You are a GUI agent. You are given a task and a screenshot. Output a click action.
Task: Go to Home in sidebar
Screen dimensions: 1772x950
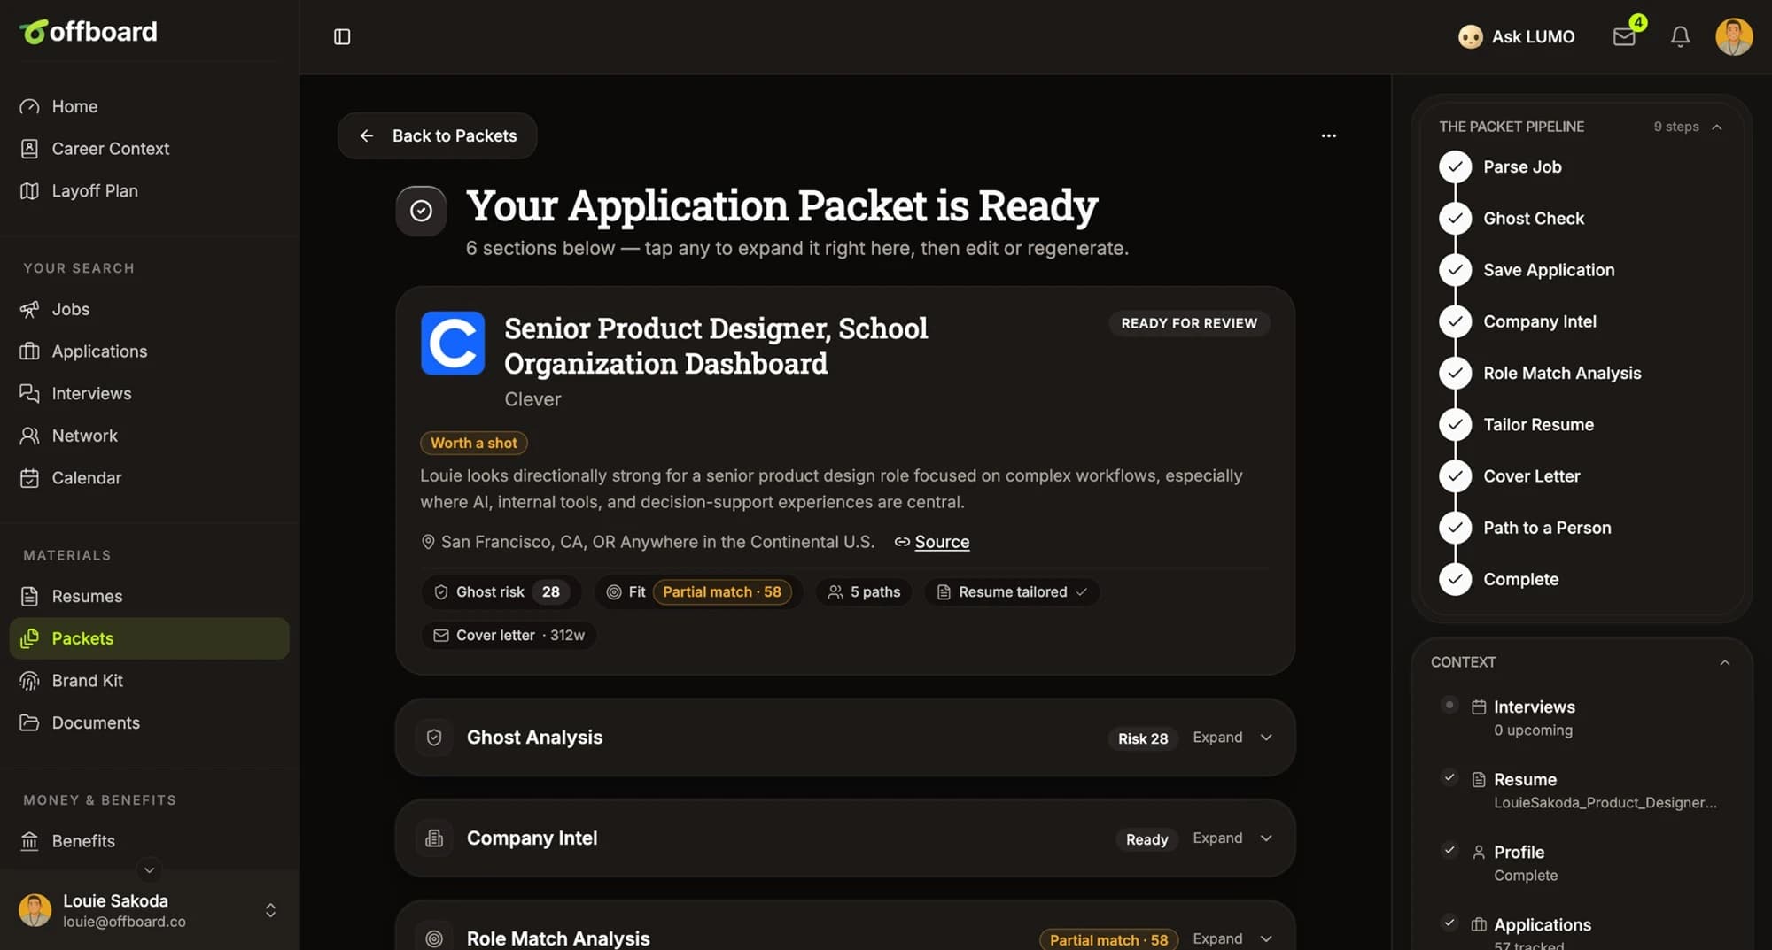point(149,106)
